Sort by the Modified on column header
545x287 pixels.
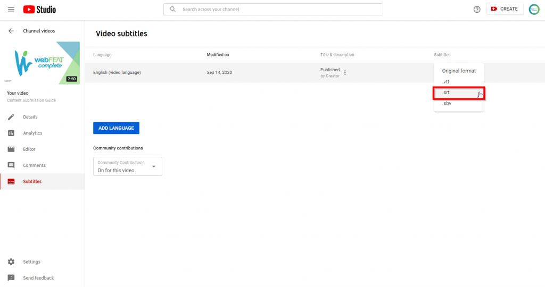point(218,55)
